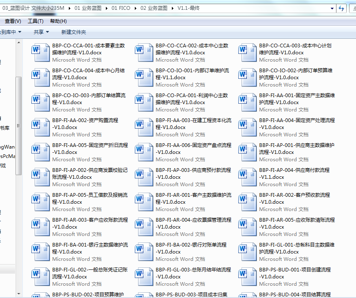The height and width of the screenshot is (298, 356).
Task: Open the 工具(T) menu
Action: coord(35,21)
